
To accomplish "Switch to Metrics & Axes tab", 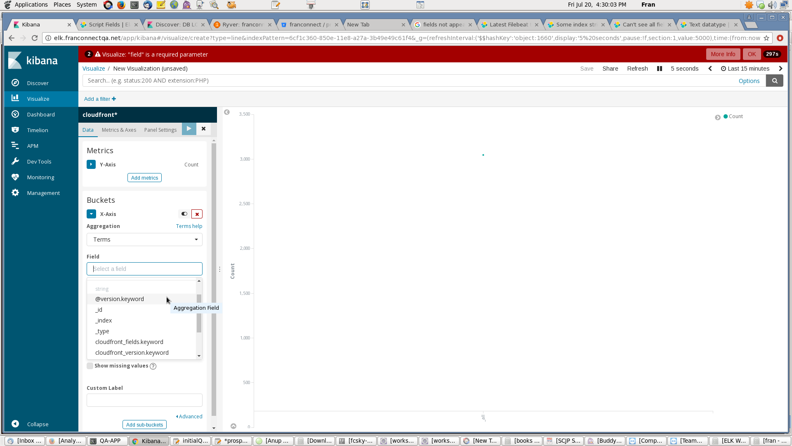I will pos(119,130).
